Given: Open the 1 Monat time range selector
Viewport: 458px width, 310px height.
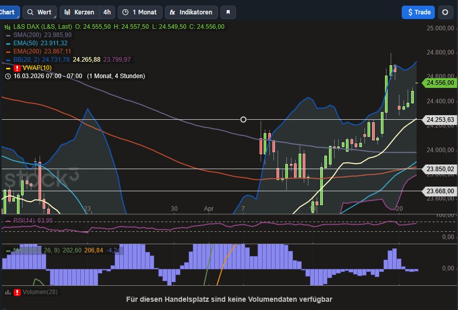Looking at the screenshot, I should 140,12.
